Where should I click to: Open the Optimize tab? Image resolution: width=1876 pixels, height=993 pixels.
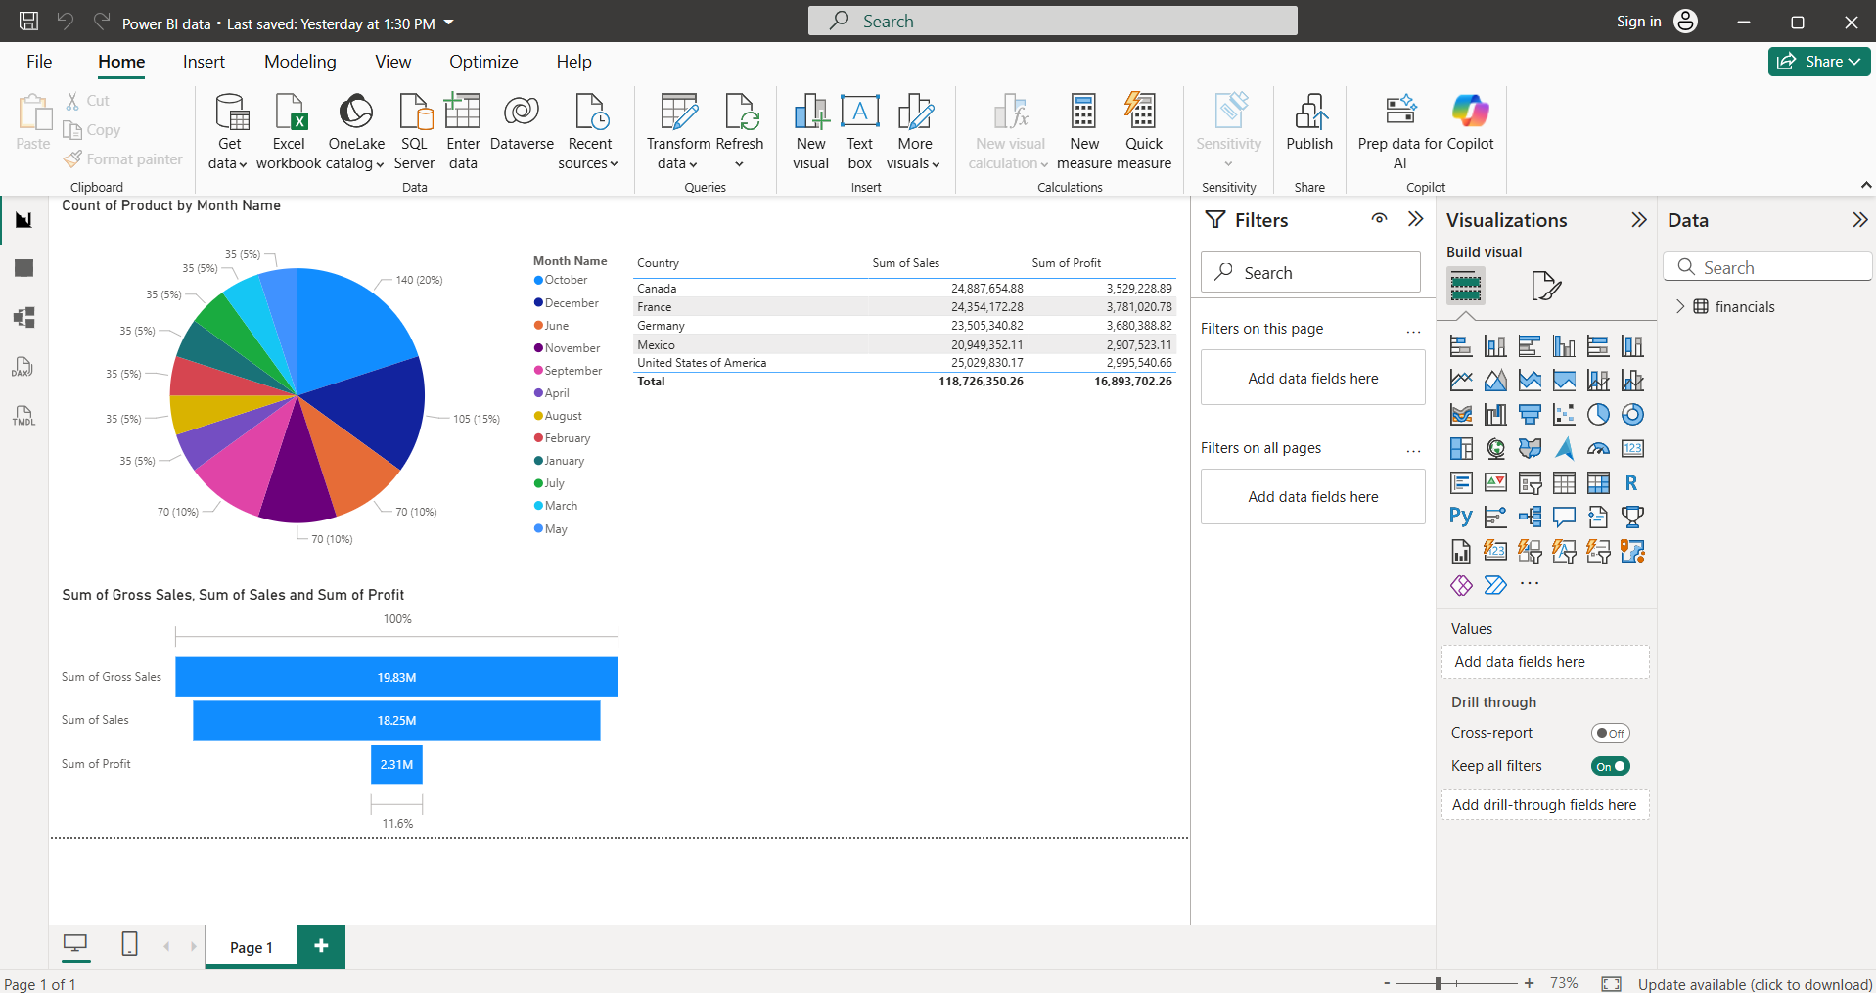point(483,62)
